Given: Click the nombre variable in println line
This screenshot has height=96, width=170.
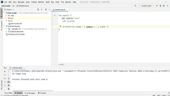Looking at the screenshot, I should pyautogui.click(x=89, y=27).
